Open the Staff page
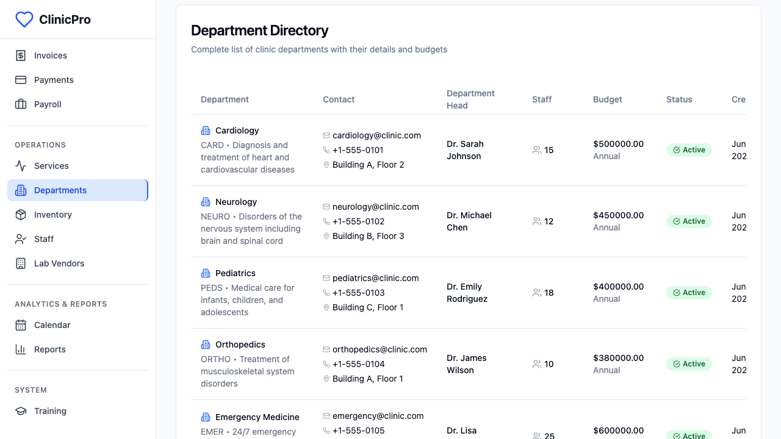The image size is (781, 439). pos(77,239)
